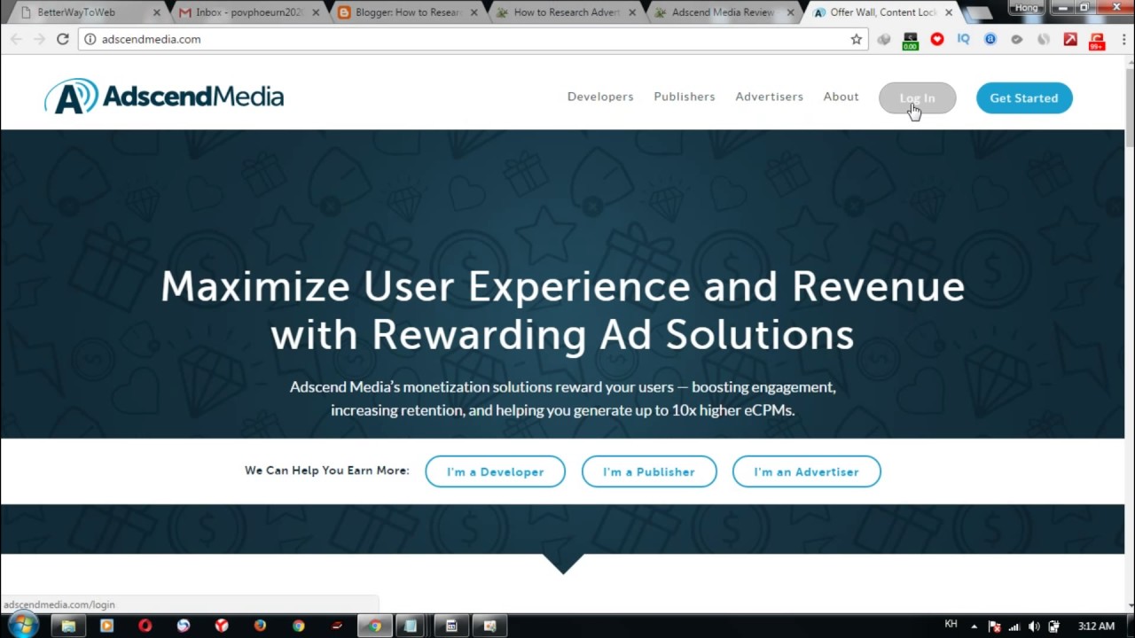Click the blue 'a' extension icon
Viewport: 1135px width, 638px height.
(x=990, y=39)
